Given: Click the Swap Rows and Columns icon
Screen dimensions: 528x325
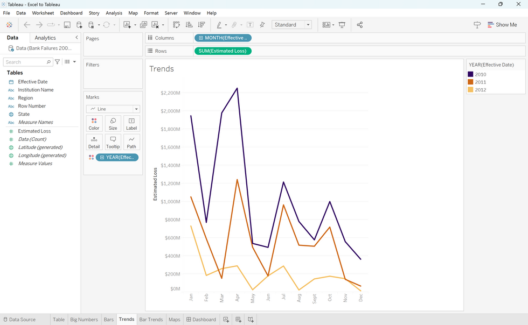Looking at the screenshot, I should [x=177, y=25].
